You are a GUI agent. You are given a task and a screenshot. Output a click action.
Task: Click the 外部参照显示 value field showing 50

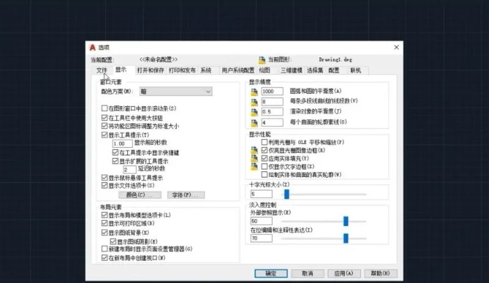(x=262, y=221)
